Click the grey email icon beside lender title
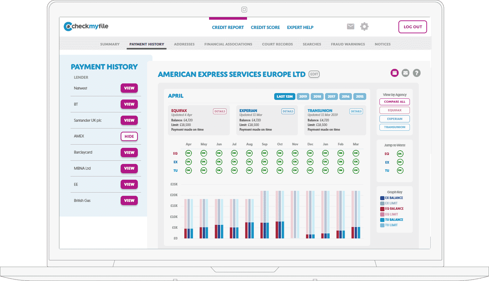The width and height of the screenshot is (489, 281). click(x=405, y=73)
